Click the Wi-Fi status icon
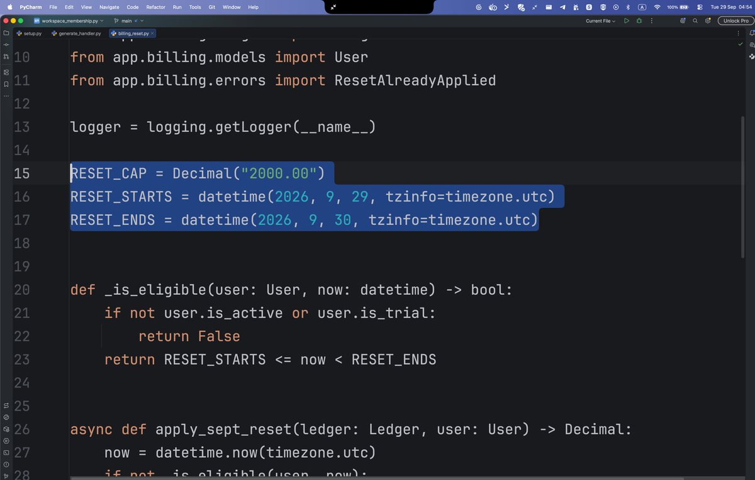Image resolution: width=755 pixels, height=480 pixels. [657, 7]
